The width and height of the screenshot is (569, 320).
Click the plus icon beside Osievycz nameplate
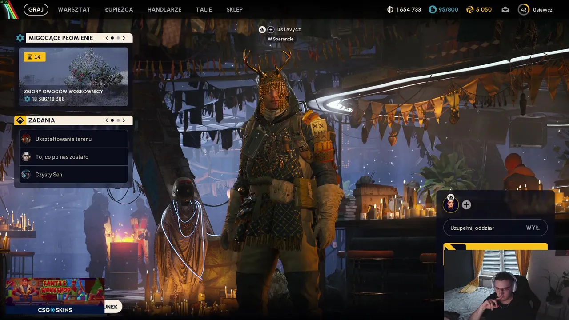tap(271, 29)
